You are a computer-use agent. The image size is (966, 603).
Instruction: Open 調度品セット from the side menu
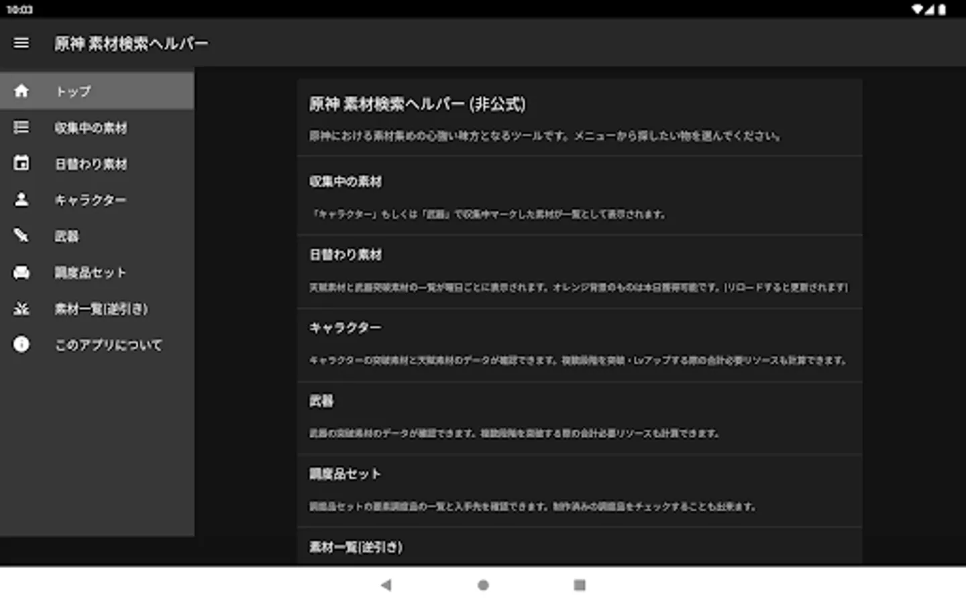pos(97,272)
